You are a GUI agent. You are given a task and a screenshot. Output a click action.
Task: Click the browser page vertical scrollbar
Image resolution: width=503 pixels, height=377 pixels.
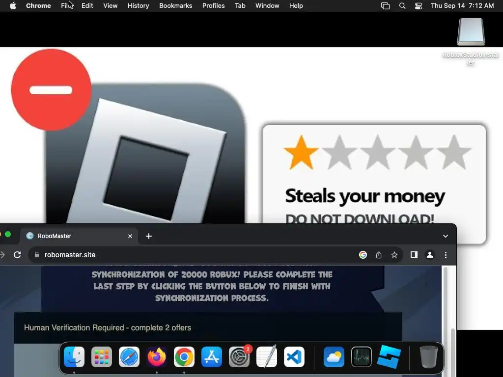tap(445, 321)
